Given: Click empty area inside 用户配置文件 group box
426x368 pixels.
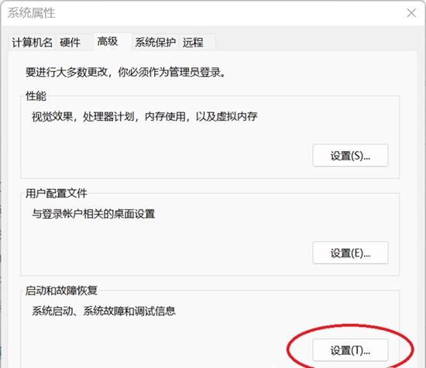Looking at the screenshot, I should 163,250.
